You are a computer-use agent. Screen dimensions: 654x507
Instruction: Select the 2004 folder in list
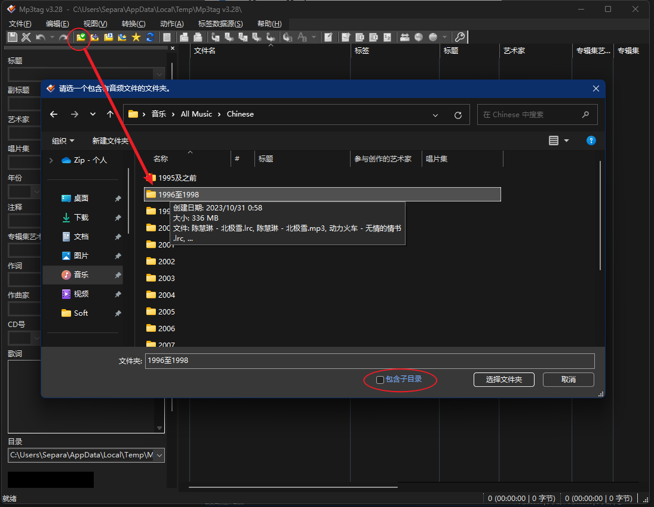point(166,295)
